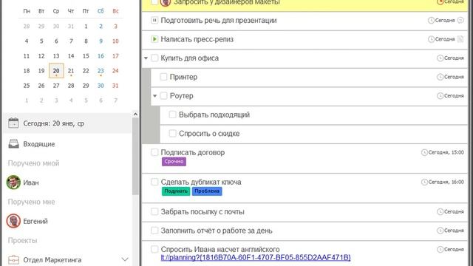The height and width of the screenshot is (266, 473).
Task: Click the sidebar scrollbar thumb
Action: (x=135, y=156)
